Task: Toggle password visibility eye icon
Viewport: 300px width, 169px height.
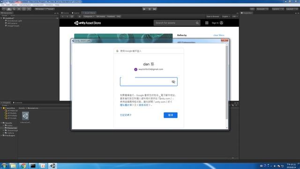Action: pos(173,82)
